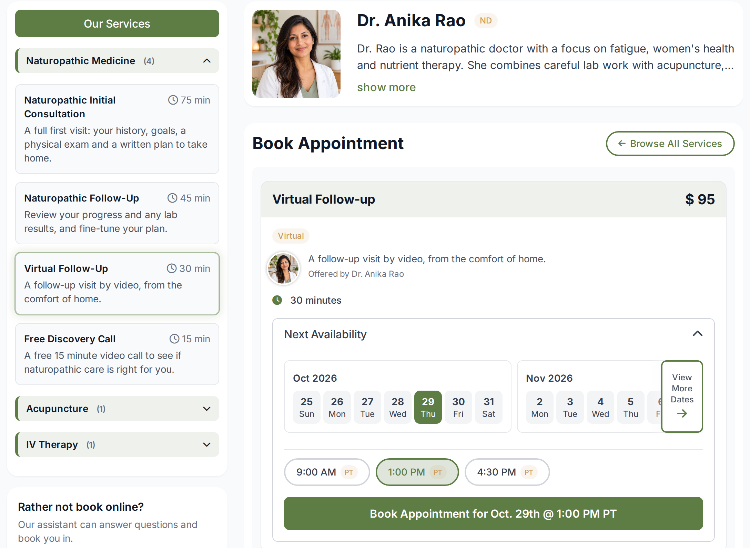The image size is (750, 548).
Task: Click the Offered by Dr. Anika Rao text
Action: click(x=356, y=274)
